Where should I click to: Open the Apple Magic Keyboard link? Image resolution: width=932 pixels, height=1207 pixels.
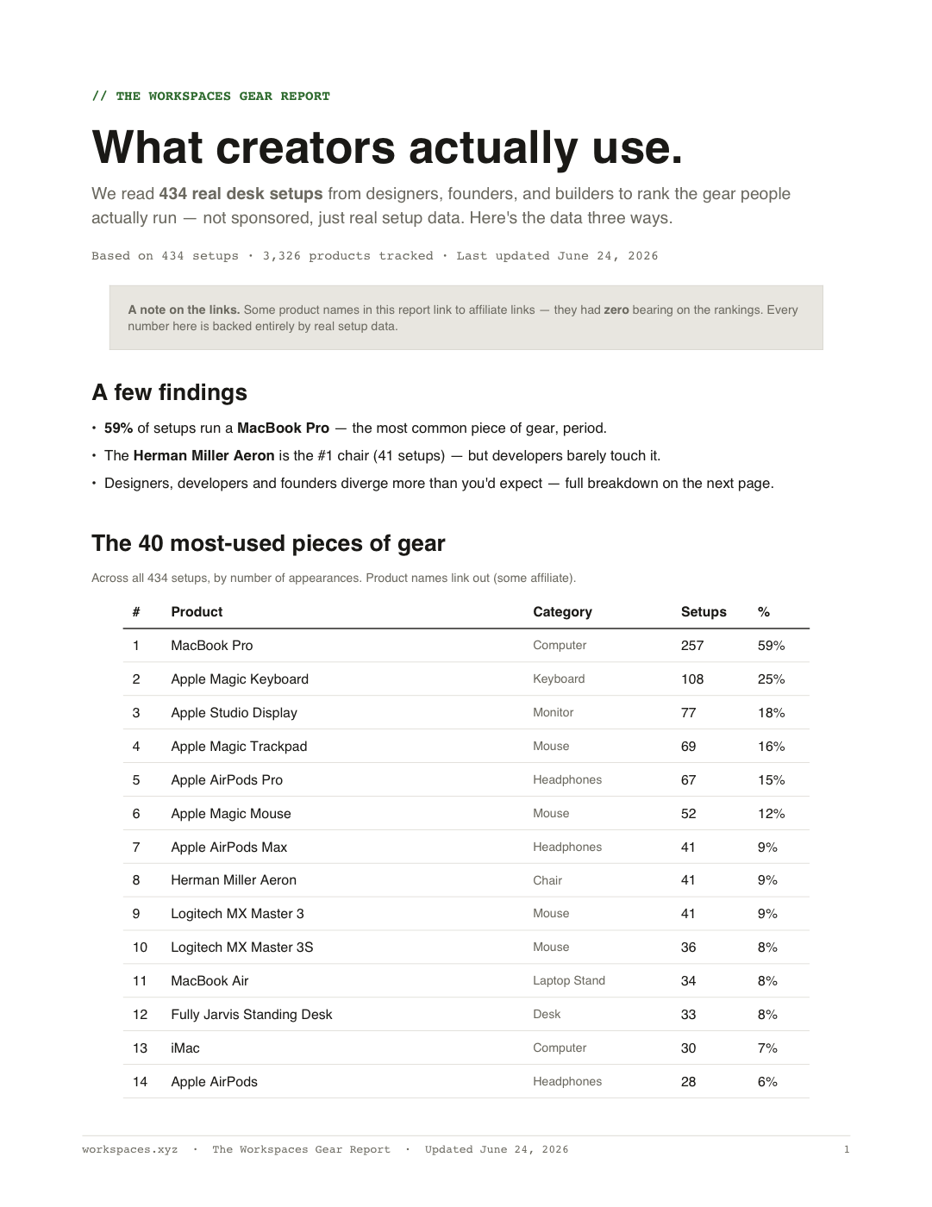coord(240,679)
